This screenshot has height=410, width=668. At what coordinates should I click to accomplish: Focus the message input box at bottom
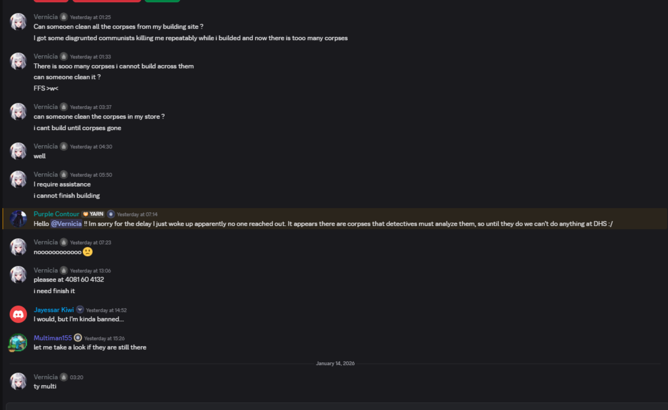click(x=336, y=406)
